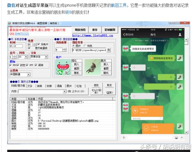This screenshot has height=152, width=195.
Task: Switch to the 语音 tab
Action: pyautogui.click(x=59, y=86)
